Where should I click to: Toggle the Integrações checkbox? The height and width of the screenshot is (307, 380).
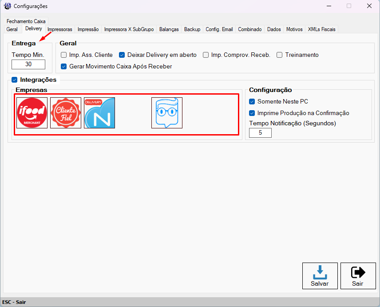[x=15, y=80]
